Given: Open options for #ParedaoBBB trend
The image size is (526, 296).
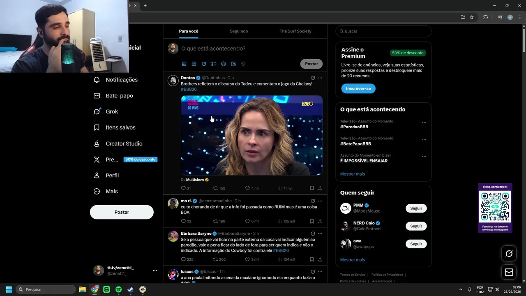Looking at the screenshot, I should point(424,123).
